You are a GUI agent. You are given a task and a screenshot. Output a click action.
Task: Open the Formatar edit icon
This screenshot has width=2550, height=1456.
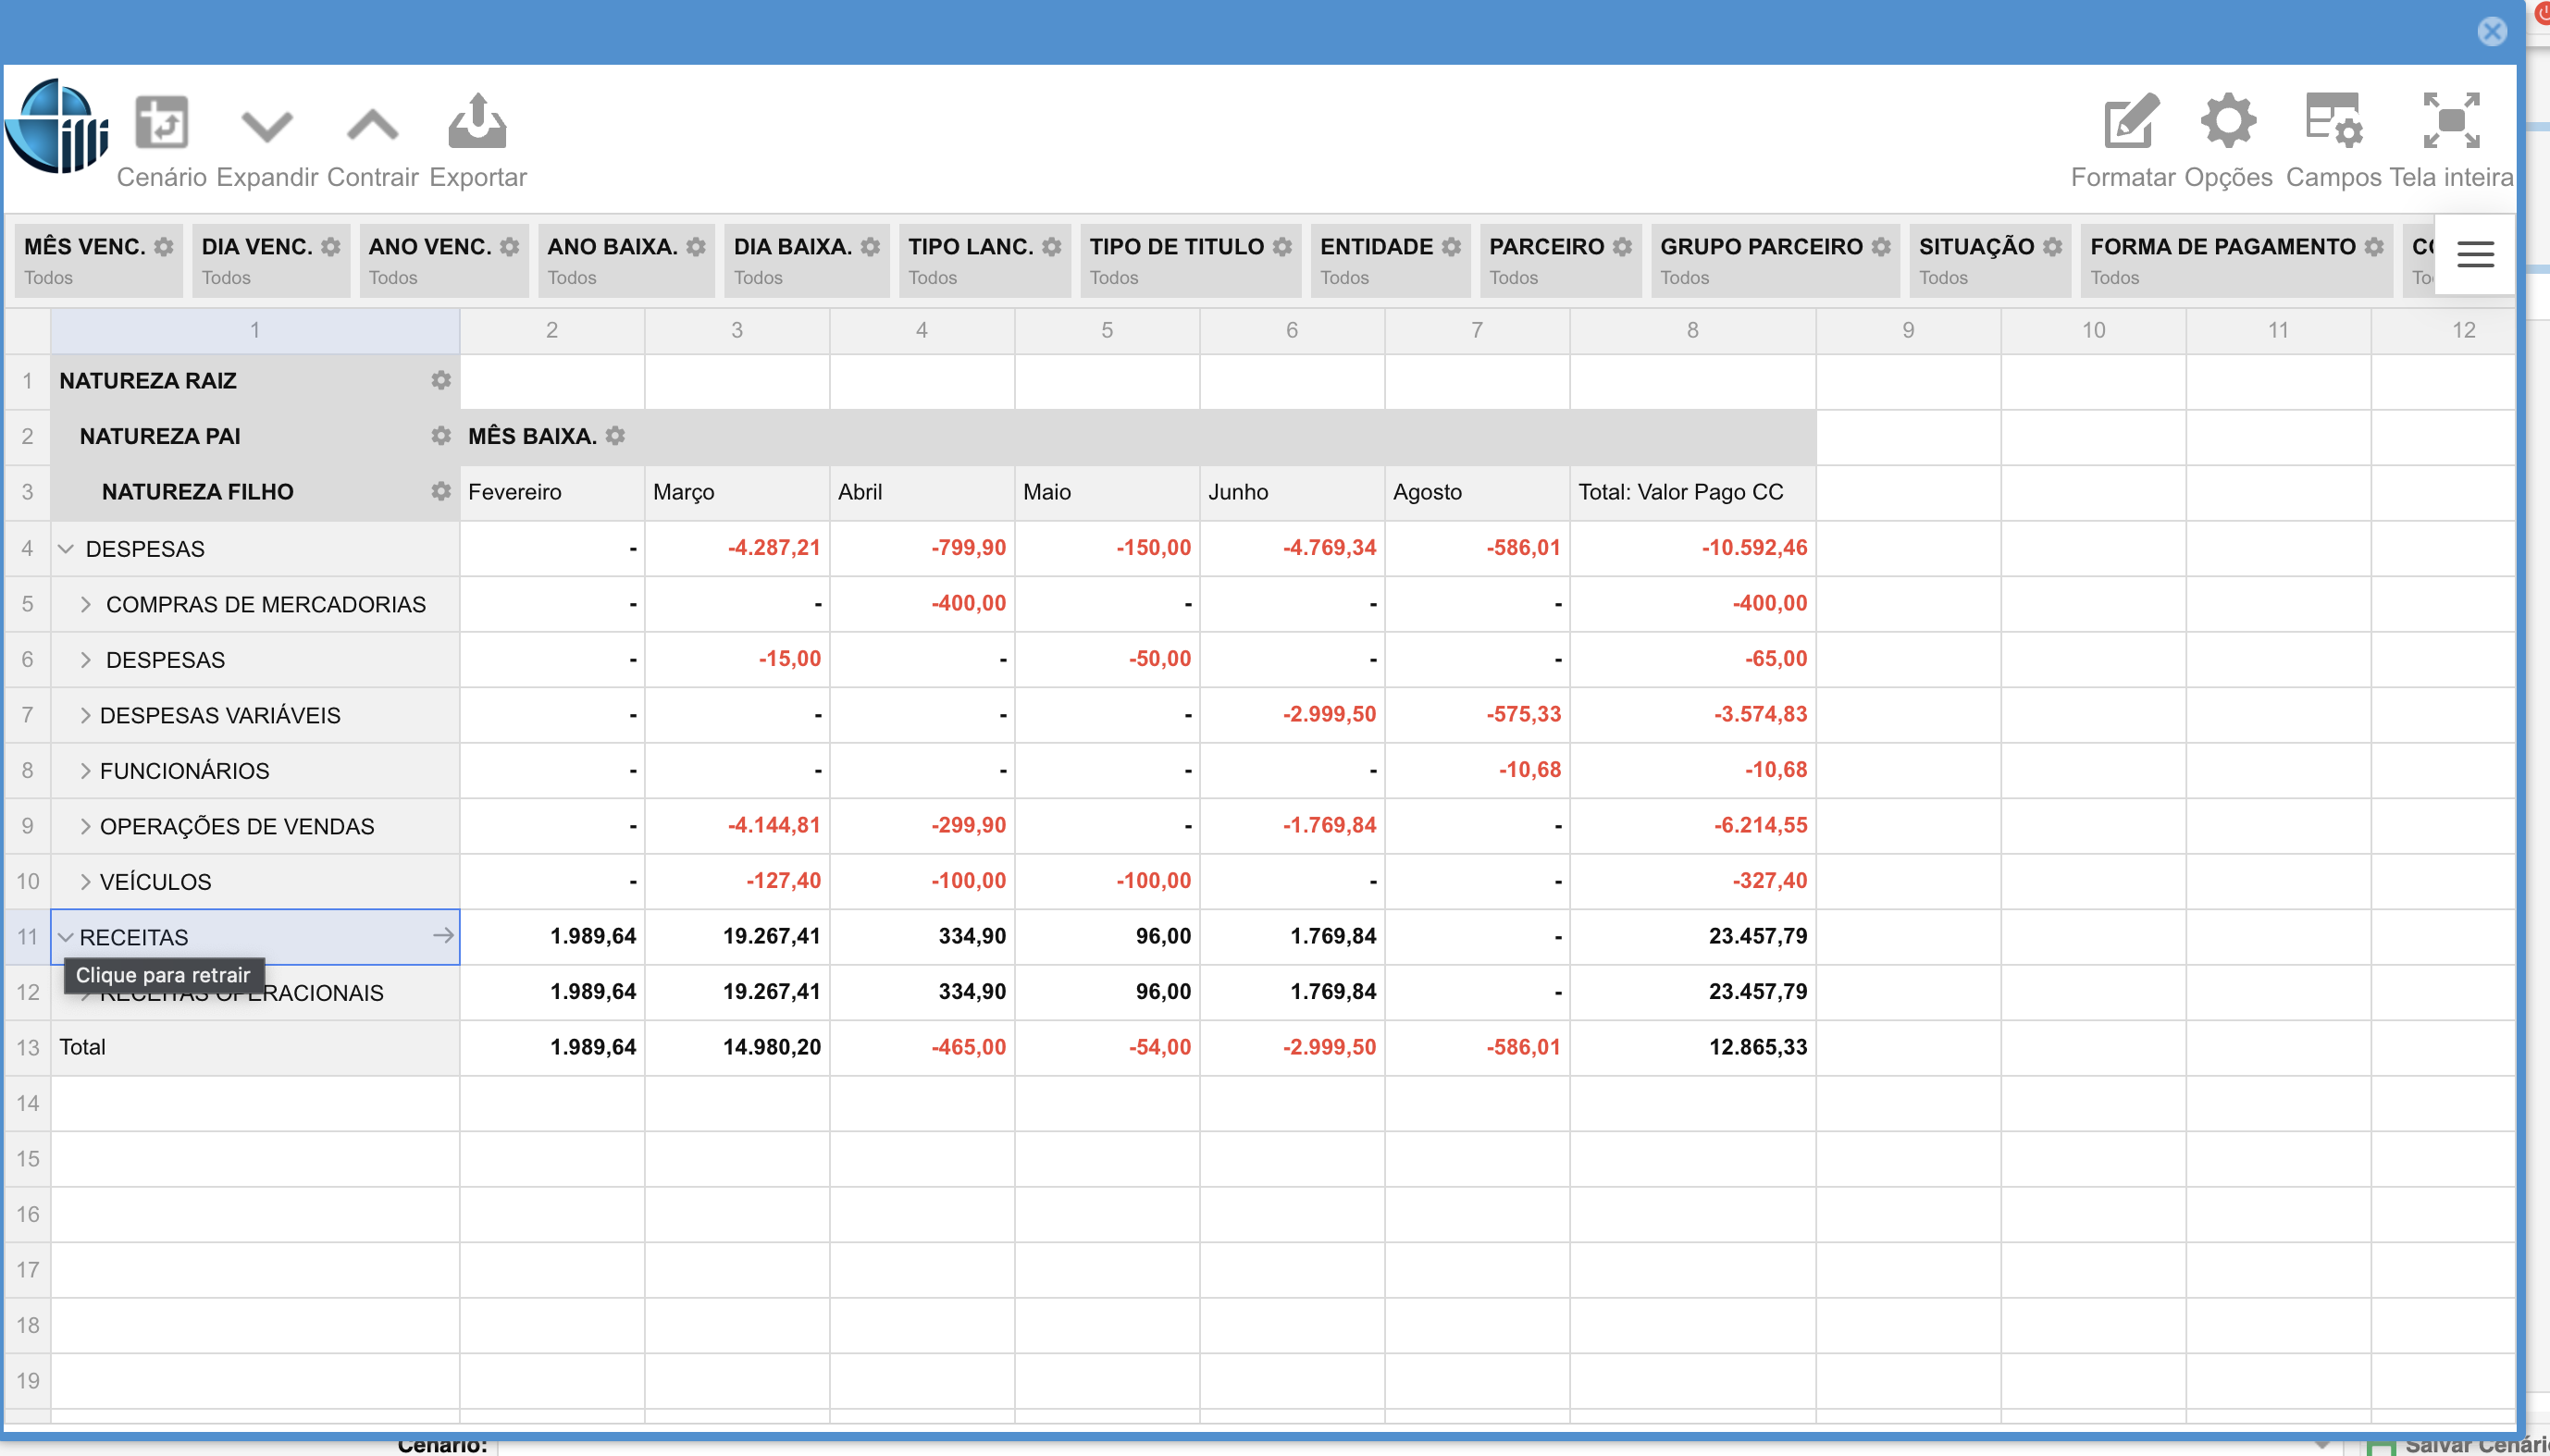pos(2130,122)
